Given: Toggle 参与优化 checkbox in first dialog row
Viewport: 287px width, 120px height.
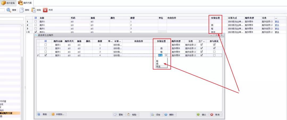Looking at the screenshot, I should pos(214,45).
